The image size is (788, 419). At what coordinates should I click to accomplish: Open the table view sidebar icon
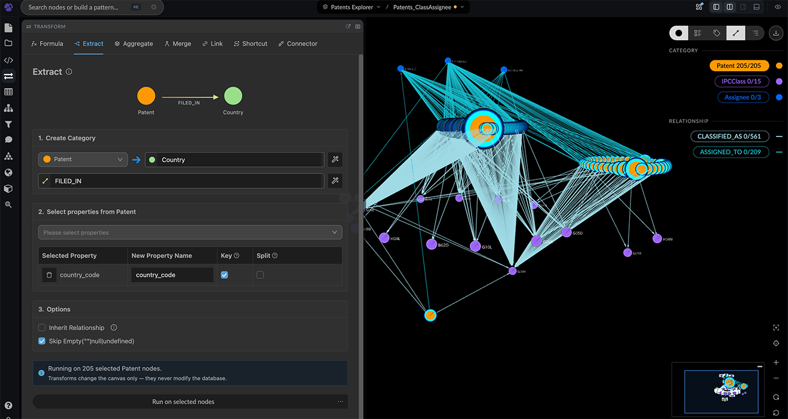point(8,92)
